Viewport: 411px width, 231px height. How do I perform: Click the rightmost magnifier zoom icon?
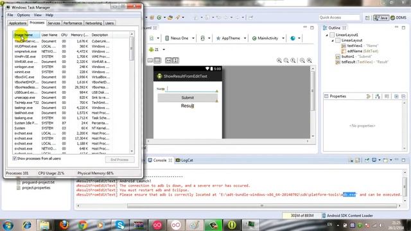tap(310, 60)
